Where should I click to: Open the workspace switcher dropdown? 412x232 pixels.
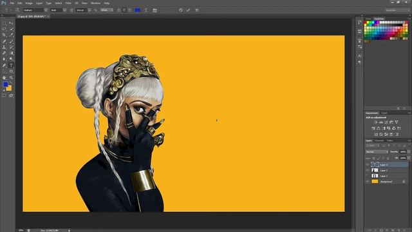[x=397, y=10]
